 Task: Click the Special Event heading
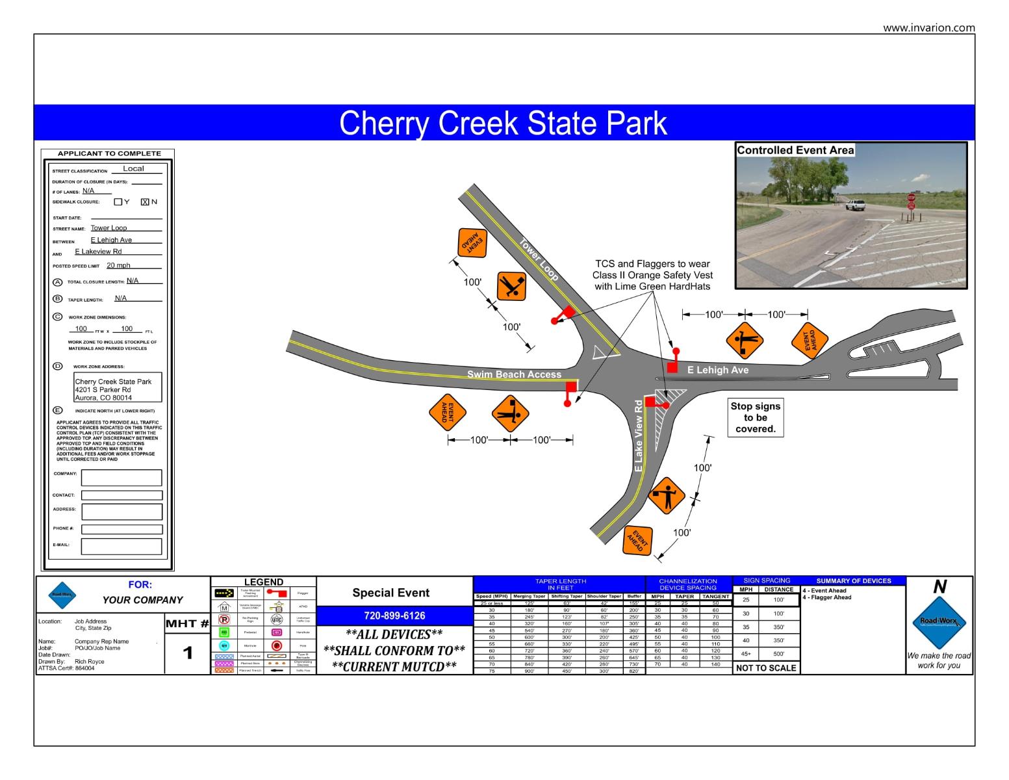(391, 593)
